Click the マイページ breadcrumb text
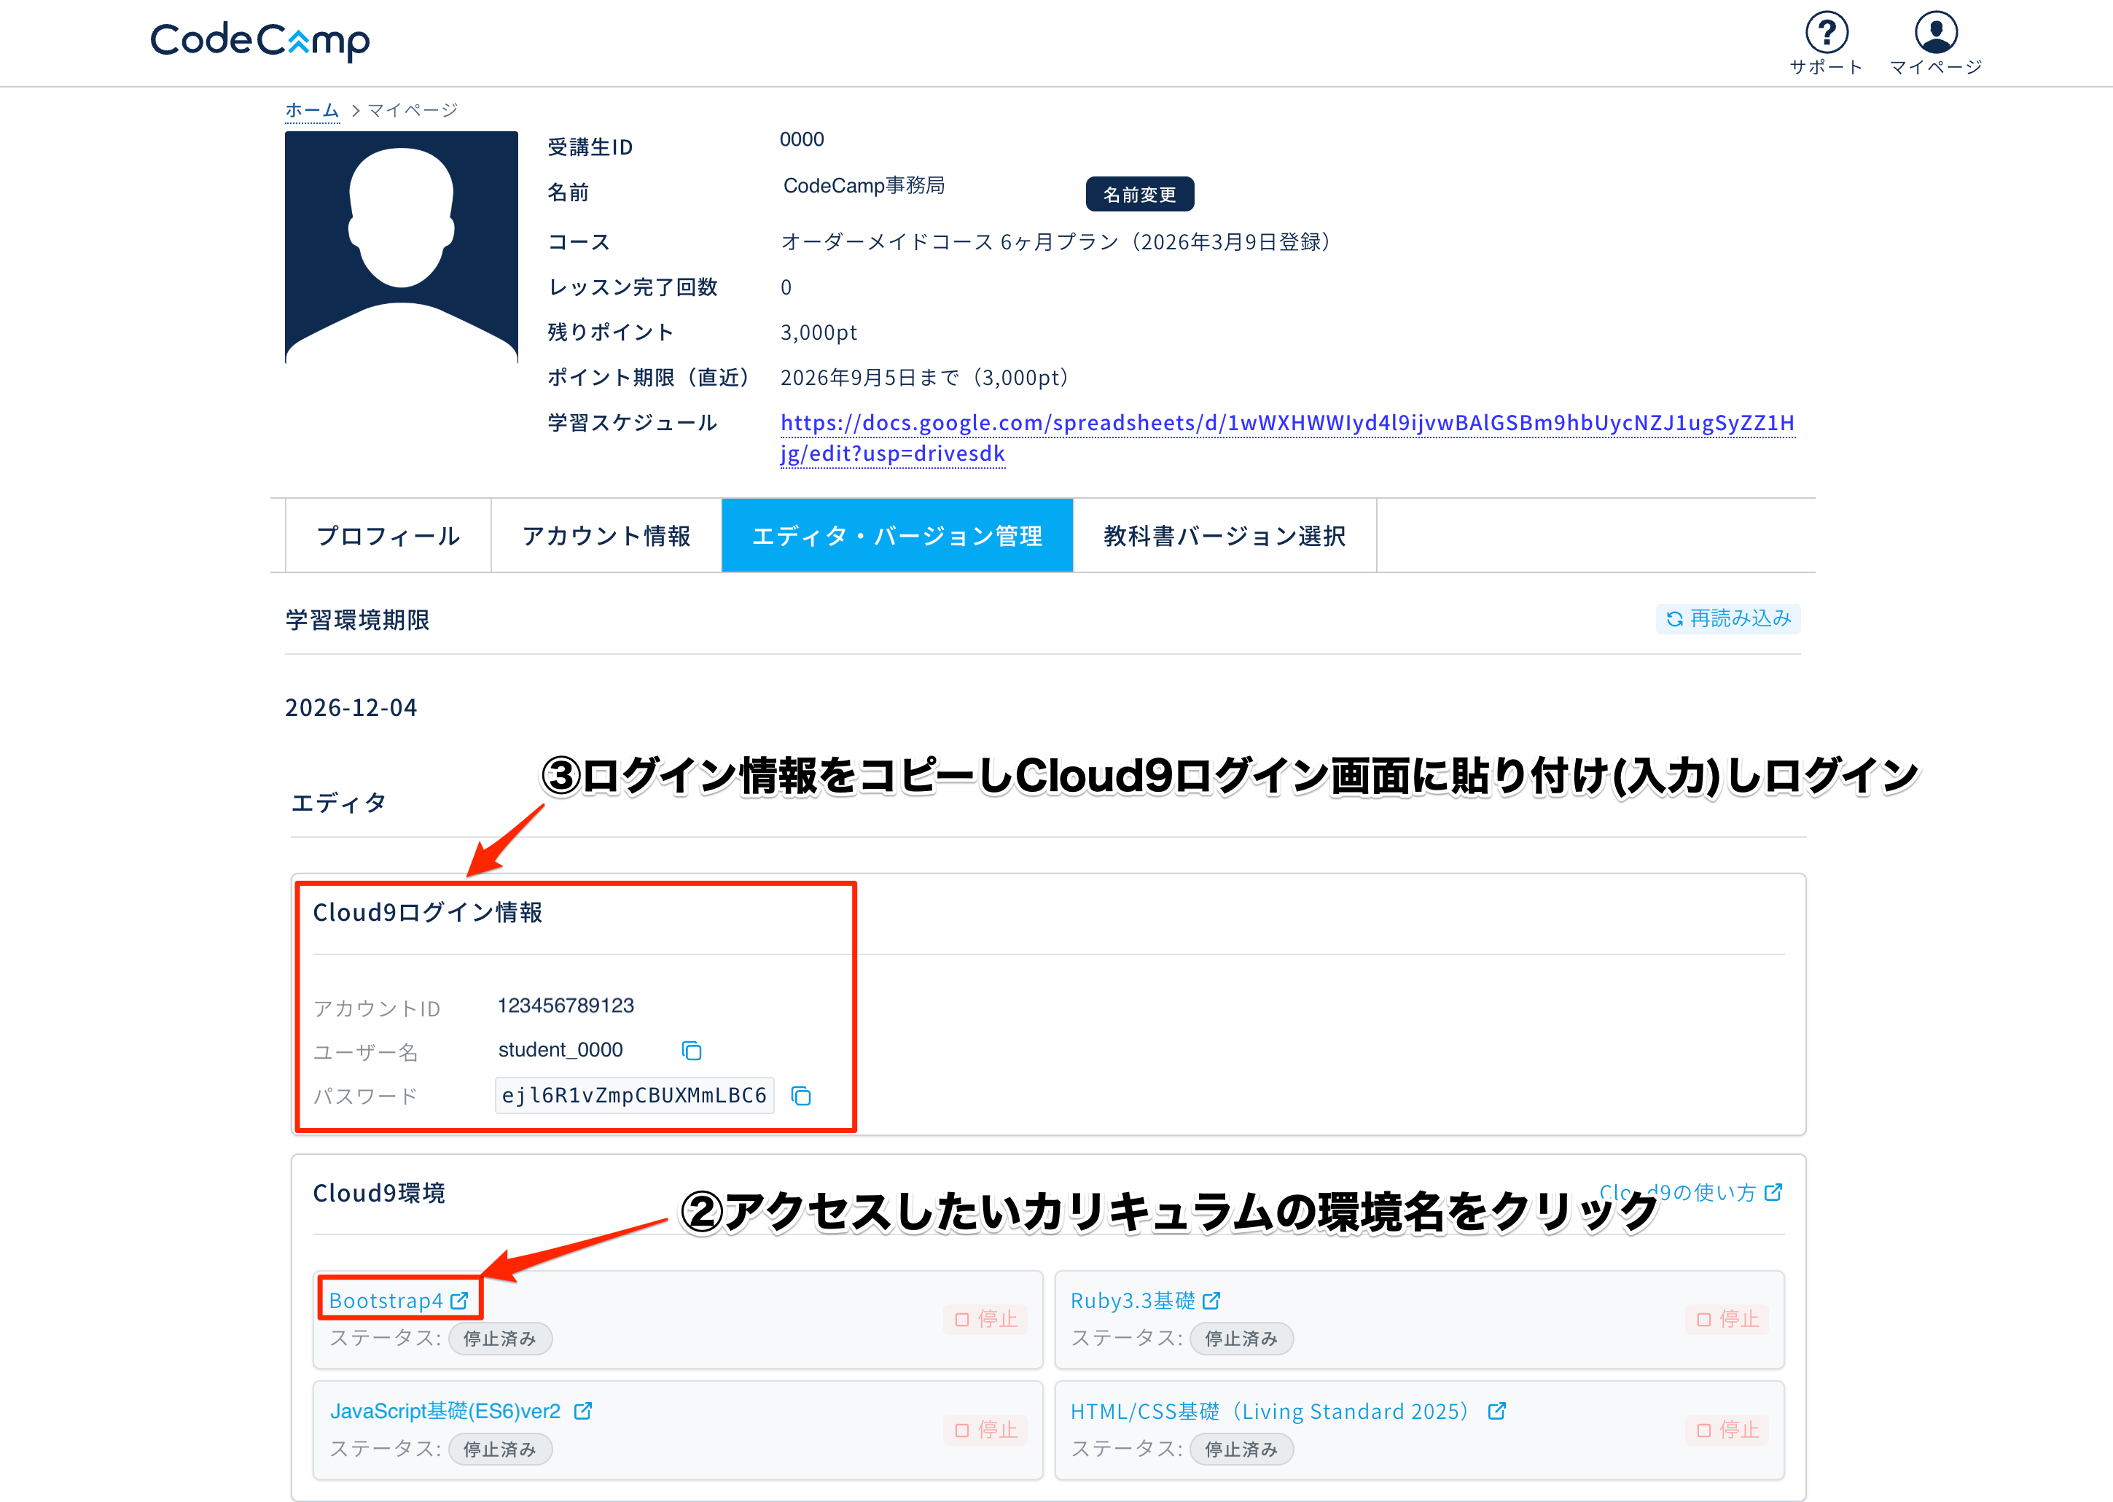Image resolution: width=2113 pixels, height=1502 pixels. (x=413, y=110)
